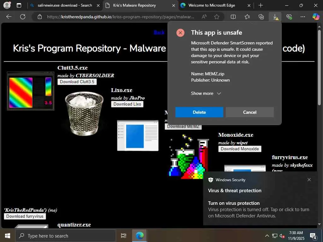Switch to salinewin.exe download - Search tab
This screenshot has width=323, height=242.
click(65, 5)
